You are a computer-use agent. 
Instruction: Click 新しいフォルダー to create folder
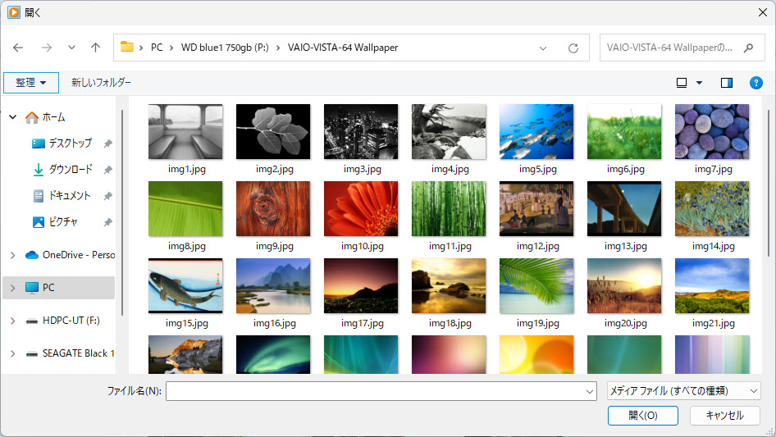pyautogui.click(x=101, y=83)
